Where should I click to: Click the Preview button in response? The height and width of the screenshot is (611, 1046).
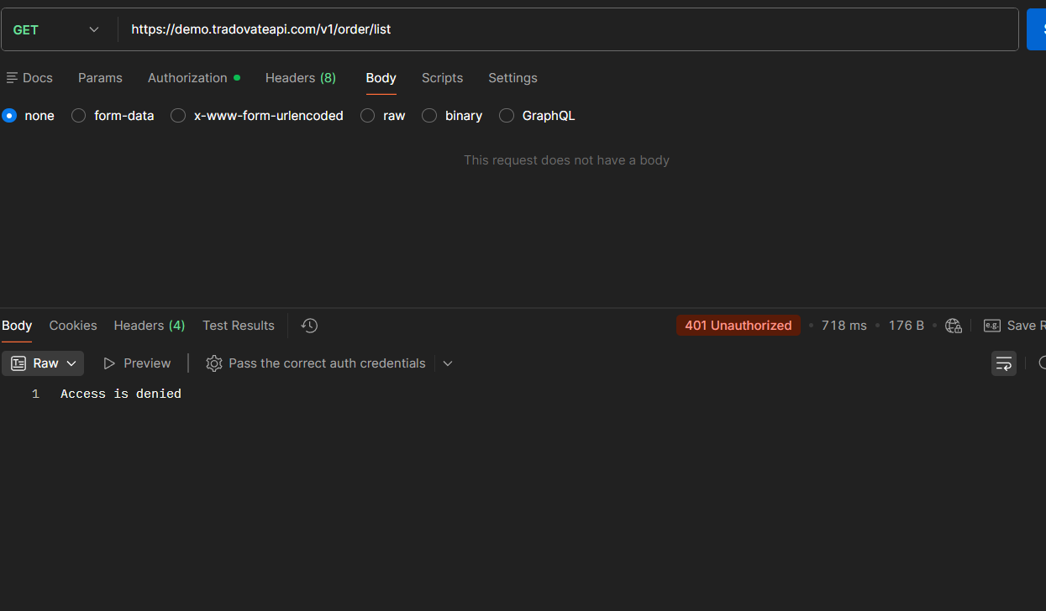[x=137, y=363]
